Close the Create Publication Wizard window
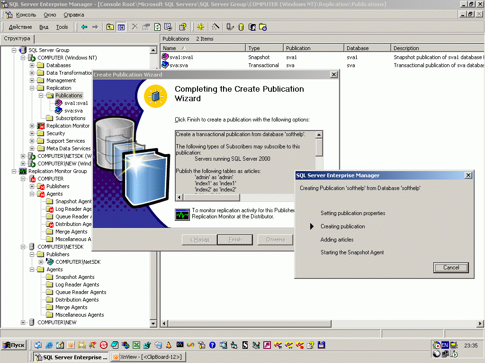 [334, 75]
